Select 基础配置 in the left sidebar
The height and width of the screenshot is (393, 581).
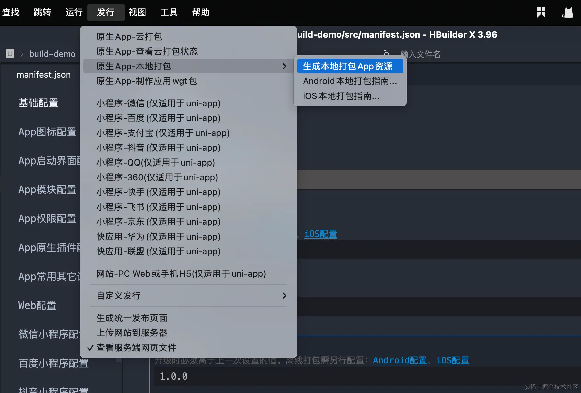pyautogui.click(x=38, y=103)
